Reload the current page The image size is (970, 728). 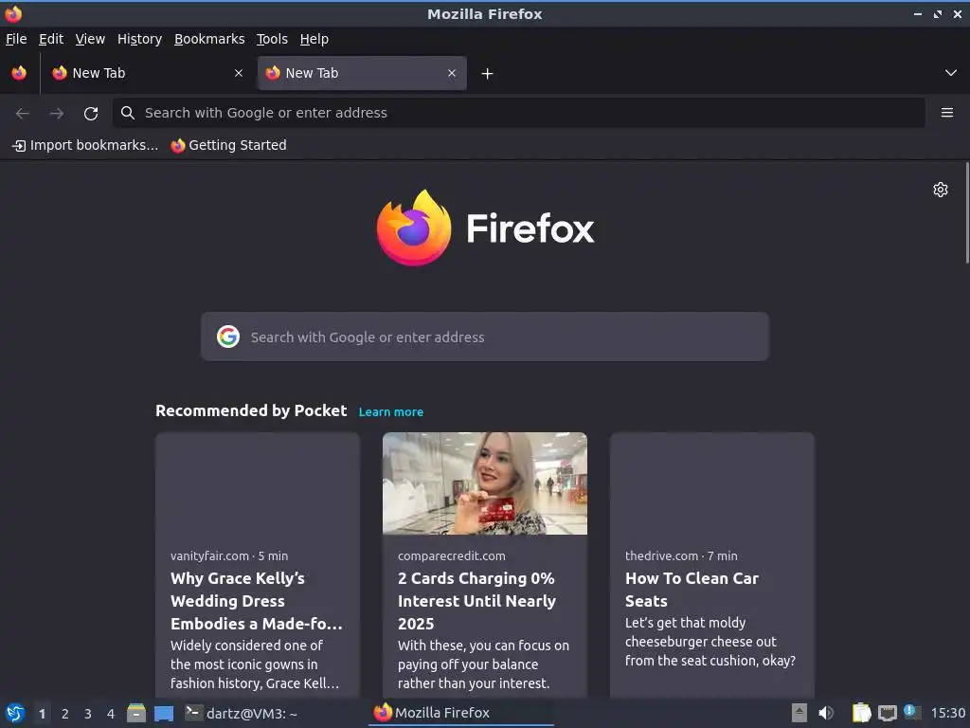click(91, 114)
